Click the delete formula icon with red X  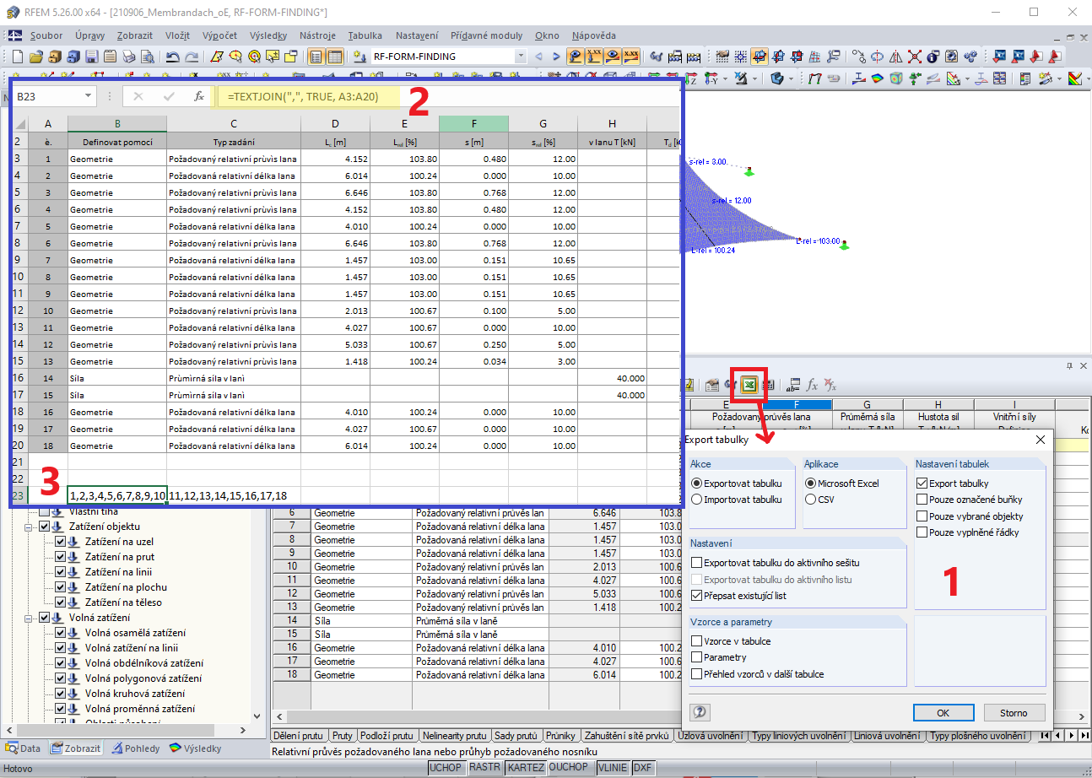coord(830,385)
